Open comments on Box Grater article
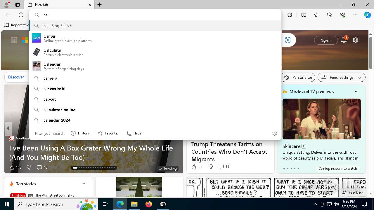This screenshot has height=210, width=374. pyautogui.click(x=42, y=167)
